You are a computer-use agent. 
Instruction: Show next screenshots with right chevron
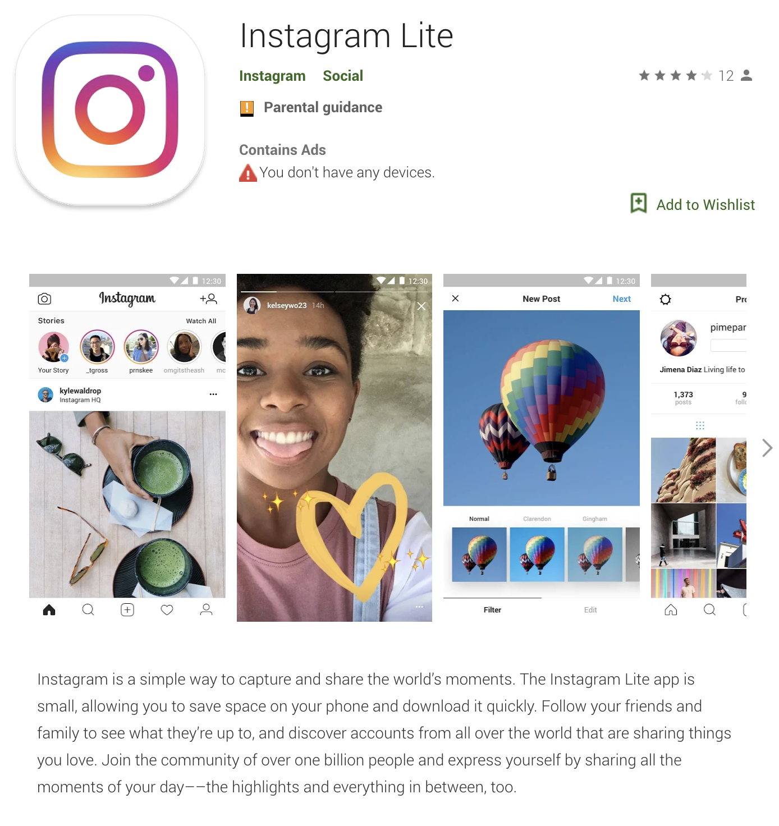767,448
